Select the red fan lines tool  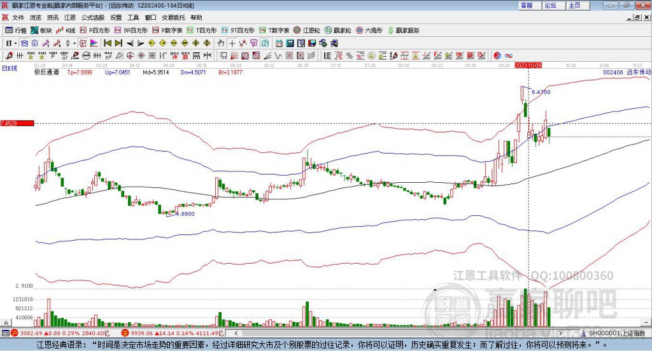coord(234,55)
